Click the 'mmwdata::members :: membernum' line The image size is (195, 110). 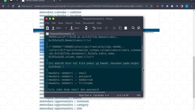pos(70,80)
